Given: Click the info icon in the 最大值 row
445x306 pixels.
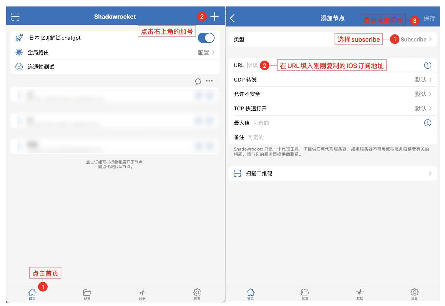Looking at the screenshot, I should (428, 123).
